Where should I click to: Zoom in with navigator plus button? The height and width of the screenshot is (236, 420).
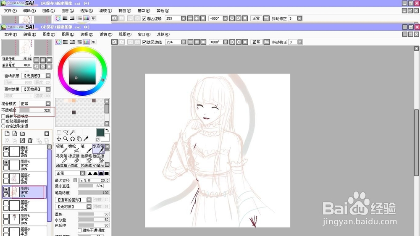click(x=43, y=60)
